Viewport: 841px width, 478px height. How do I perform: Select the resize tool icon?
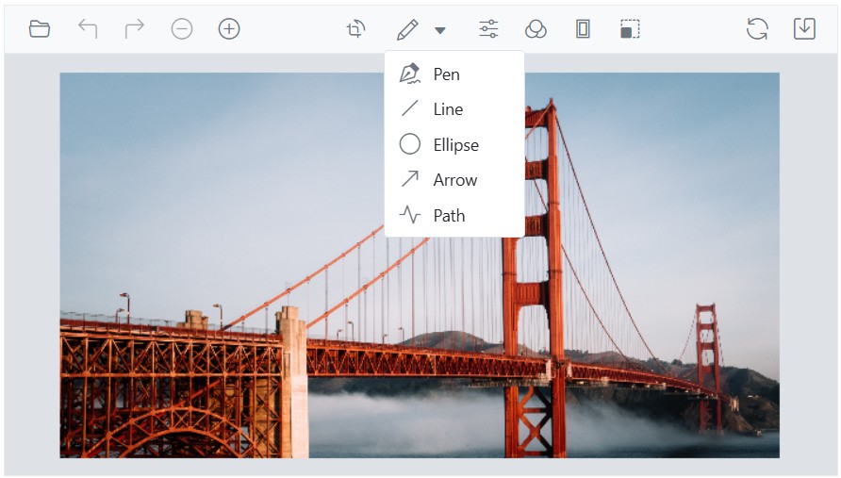630,29
